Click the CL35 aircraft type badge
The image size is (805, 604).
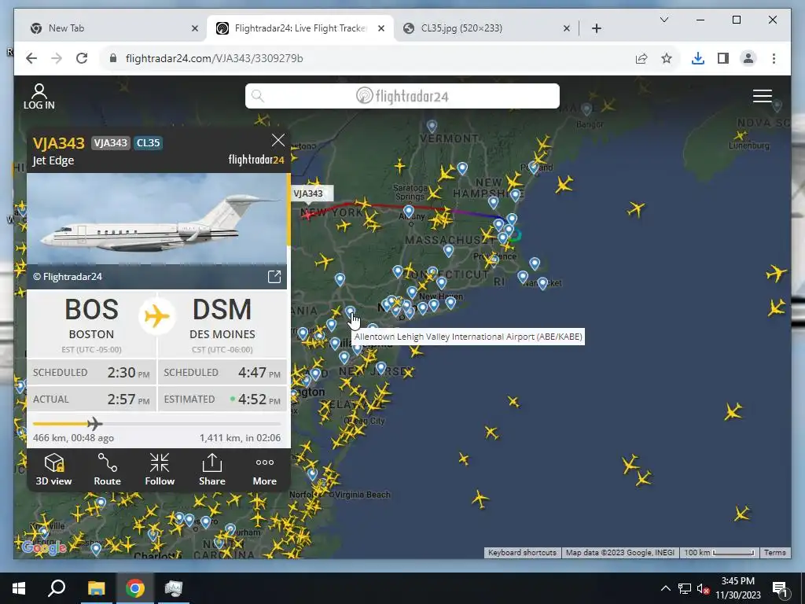pyautogui.click(x=148, y=143)
